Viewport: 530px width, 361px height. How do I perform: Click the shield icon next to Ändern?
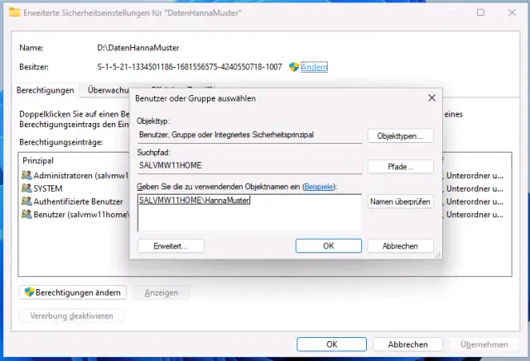click(294, 67)
